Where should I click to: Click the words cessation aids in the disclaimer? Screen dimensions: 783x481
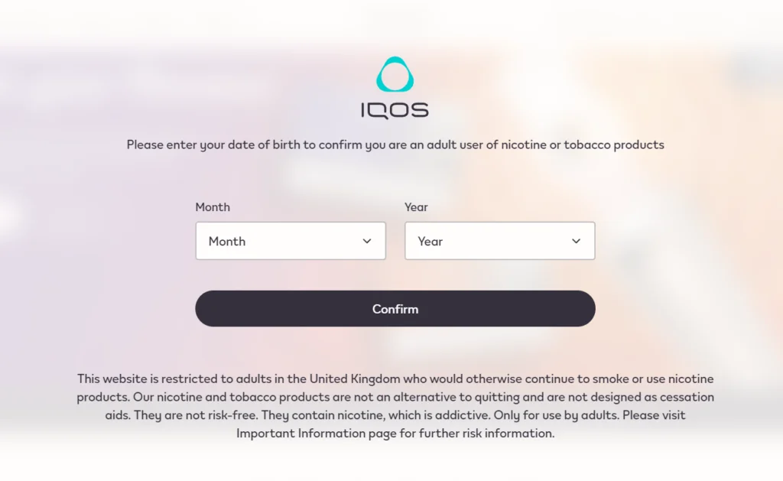[687, 397]
